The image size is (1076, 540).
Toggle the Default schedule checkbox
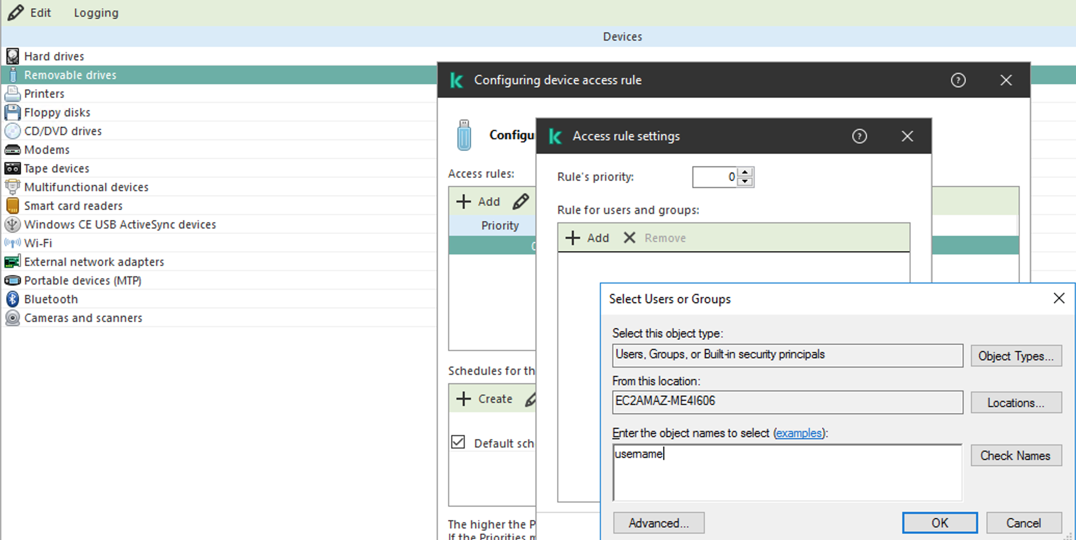[x=458, y=442]
